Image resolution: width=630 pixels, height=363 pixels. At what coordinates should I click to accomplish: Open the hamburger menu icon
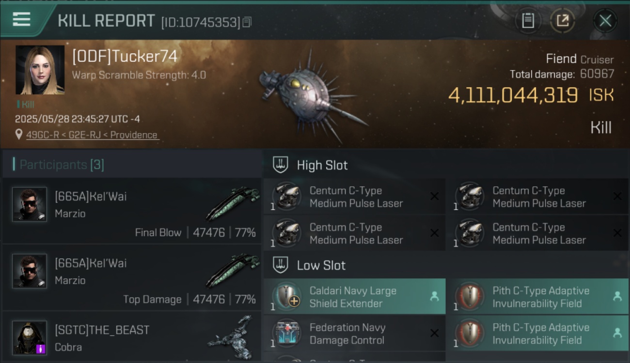(22, 20)
